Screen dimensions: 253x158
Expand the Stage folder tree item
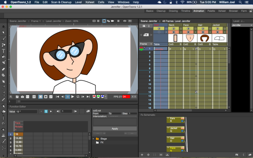pyautogui.click(x=94, y=139)
